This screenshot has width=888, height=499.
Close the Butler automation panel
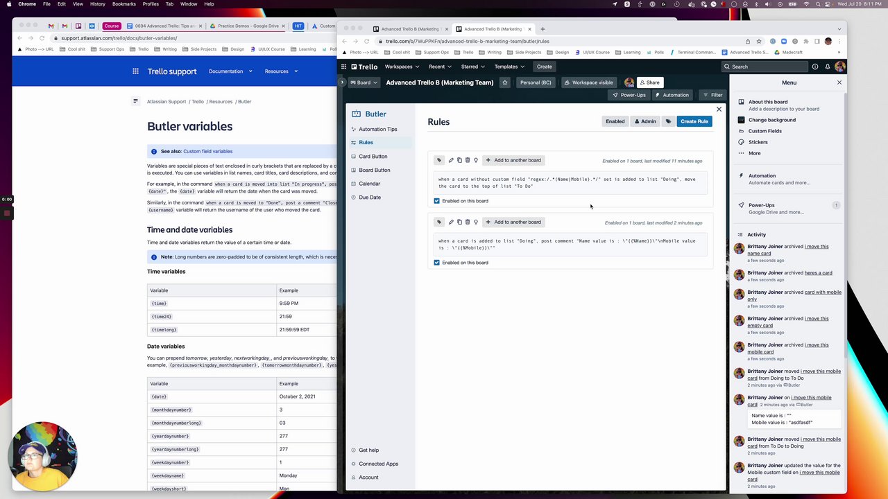coord(719,109)
